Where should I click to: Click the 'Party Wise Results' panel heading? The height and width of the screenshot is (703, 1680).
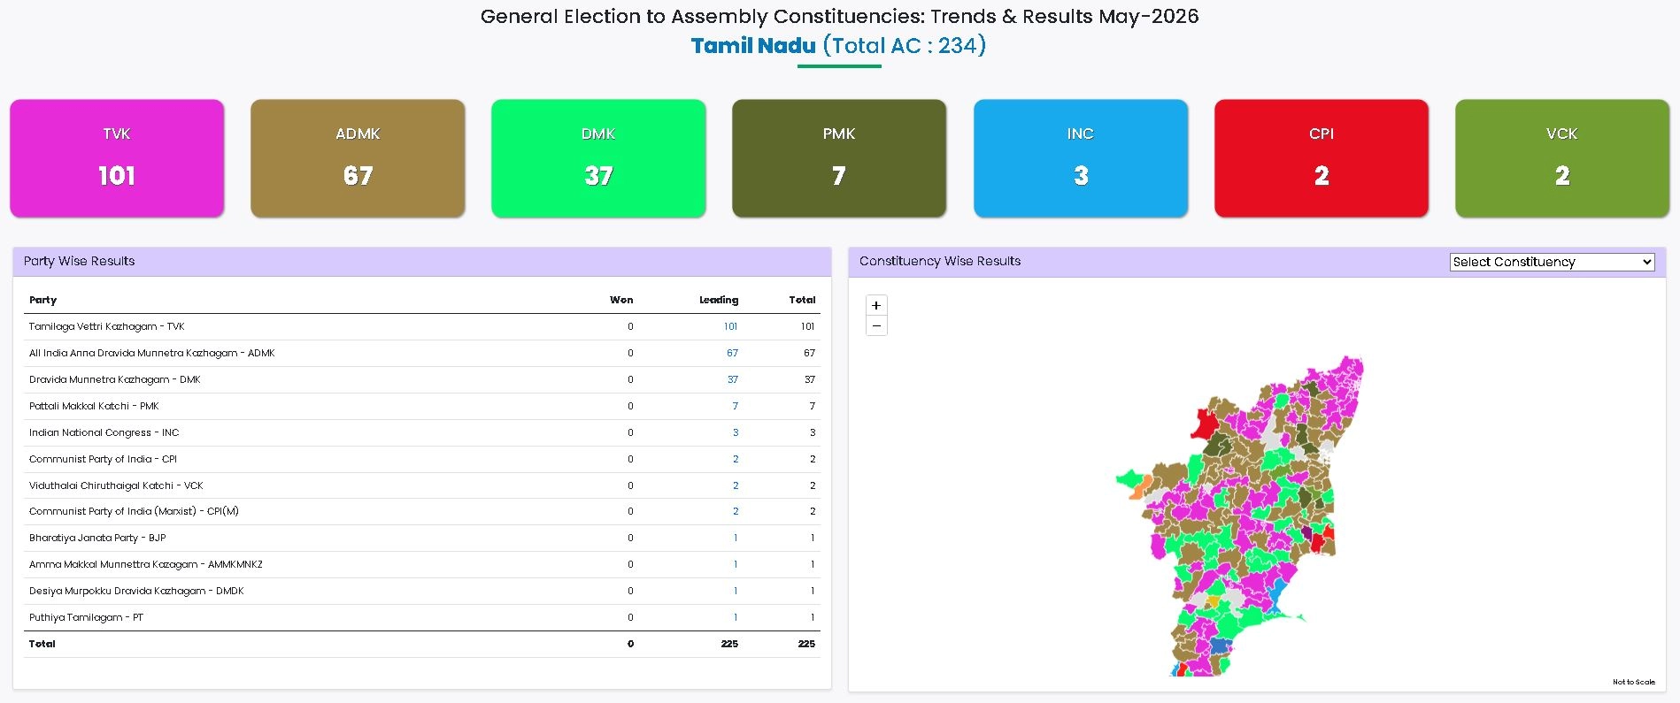[x=80, y=261]
